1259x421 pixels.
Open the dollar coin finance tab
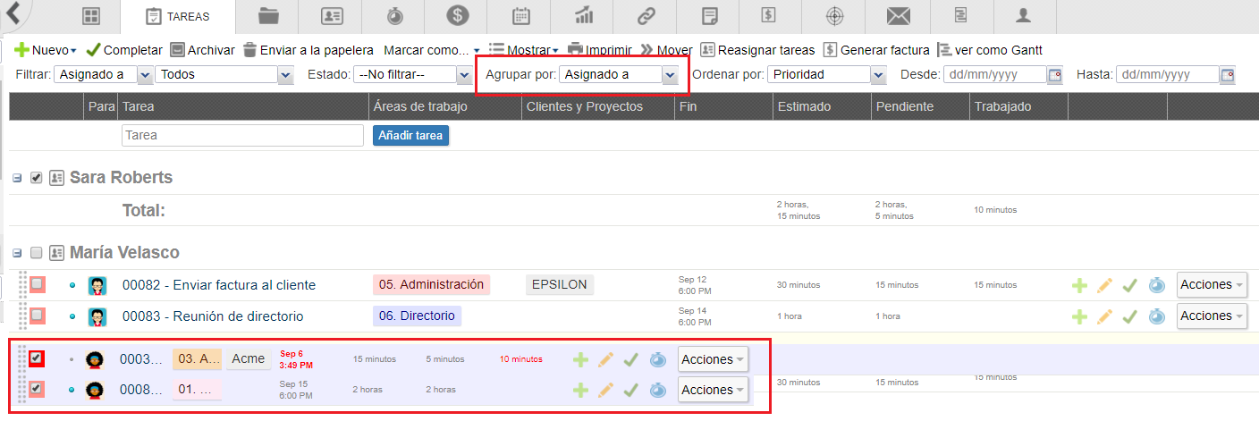click(x=458, y=16)
